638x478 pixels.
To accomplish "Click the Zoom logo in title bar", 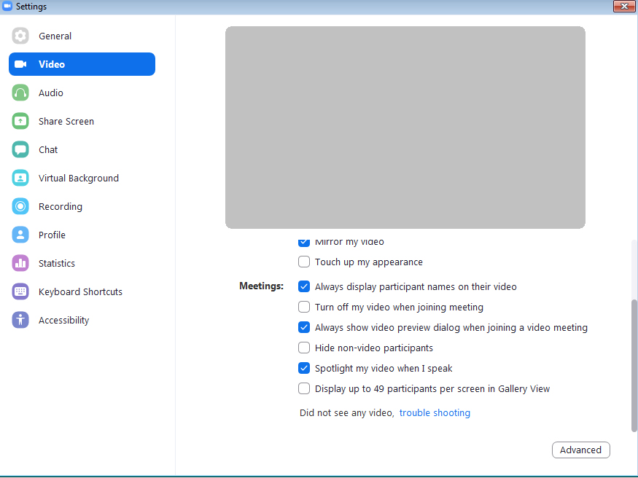I will tap(7, 7).
